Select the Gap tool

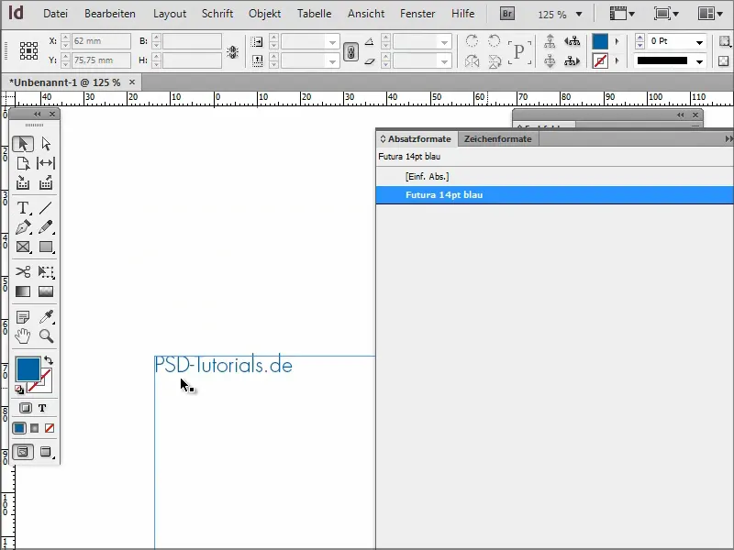pyautogui.click(x=46, y=163)
